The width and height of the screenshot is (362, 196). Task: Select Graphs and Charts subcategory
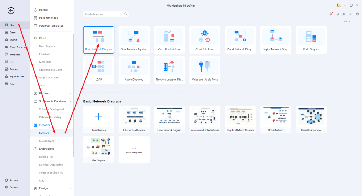49,78
